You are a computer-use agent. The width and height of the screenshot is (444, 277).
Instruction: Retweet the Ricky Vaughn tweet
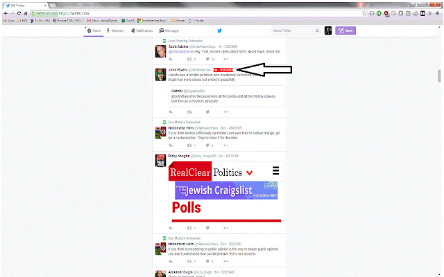click(189, 228)
